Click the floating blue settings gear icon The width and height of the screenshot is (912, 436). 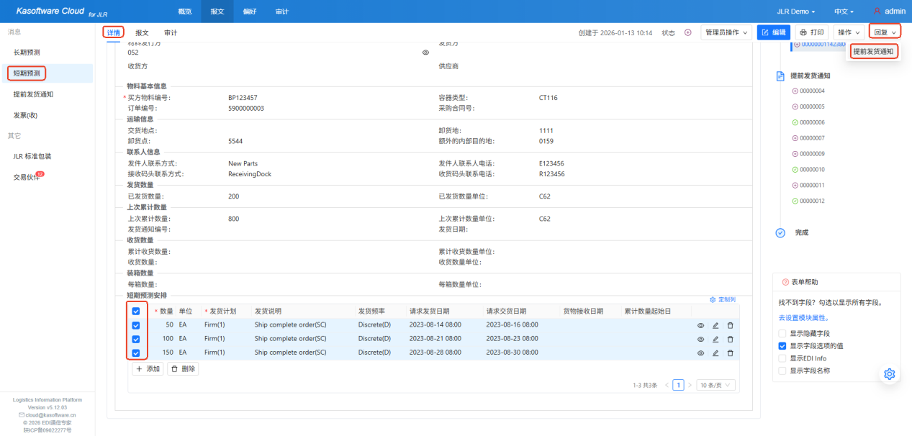pyautogui.click(x=889, y=373)
